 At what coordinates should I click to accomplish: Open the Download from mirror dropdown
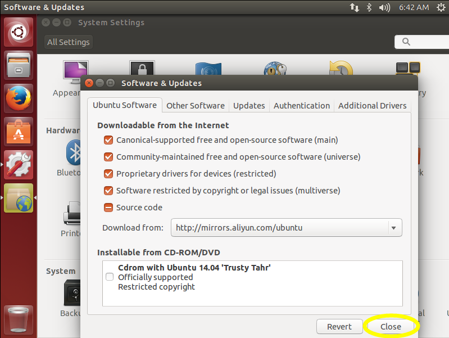[x=287, y=228]
